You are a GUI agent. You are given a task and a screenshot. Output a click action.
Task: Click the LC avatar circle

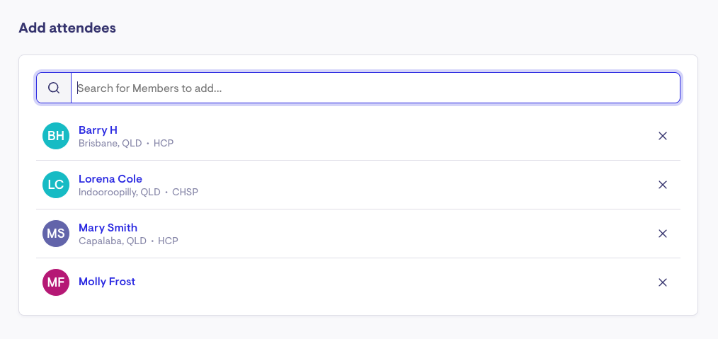coord(56,185)
